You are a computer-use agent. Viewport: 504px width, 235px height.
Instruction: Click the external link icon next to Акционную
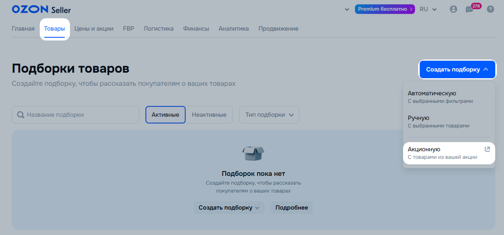click(x=487, y=149)
